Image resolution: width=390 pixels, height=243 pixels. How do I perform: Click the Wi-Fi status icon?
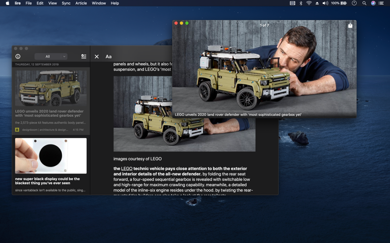pyautogui.click(x=309, y=3)
